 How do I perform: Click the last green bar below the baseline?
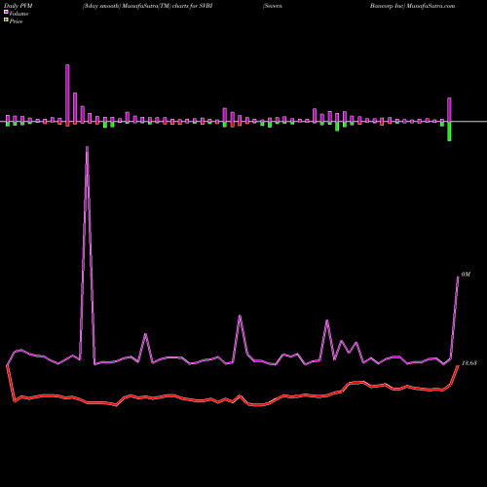(x=449, y=131)
